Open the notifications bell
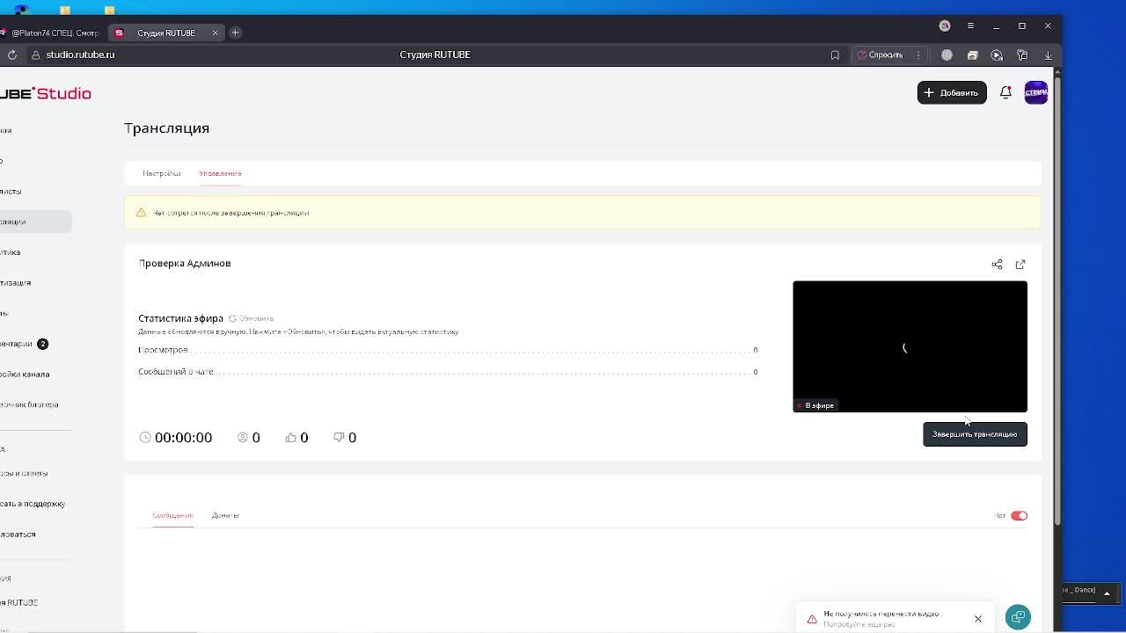 click(x=1005, y=92)
